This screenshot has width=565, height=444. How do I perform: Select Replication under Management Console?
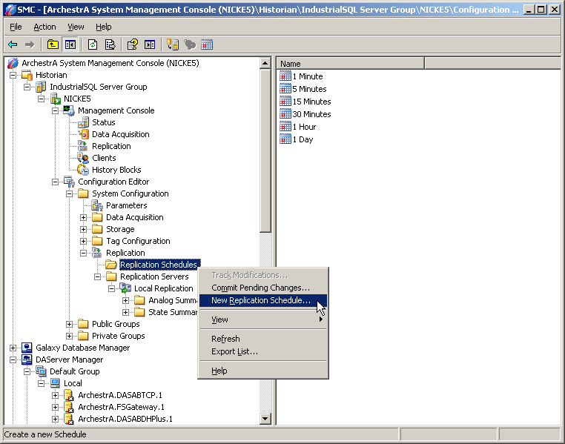coord(111,146)
